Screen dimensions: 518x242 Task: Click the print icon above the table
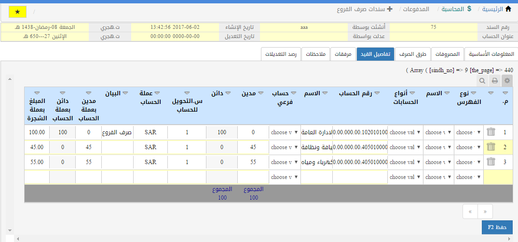[x=494, y=81]
